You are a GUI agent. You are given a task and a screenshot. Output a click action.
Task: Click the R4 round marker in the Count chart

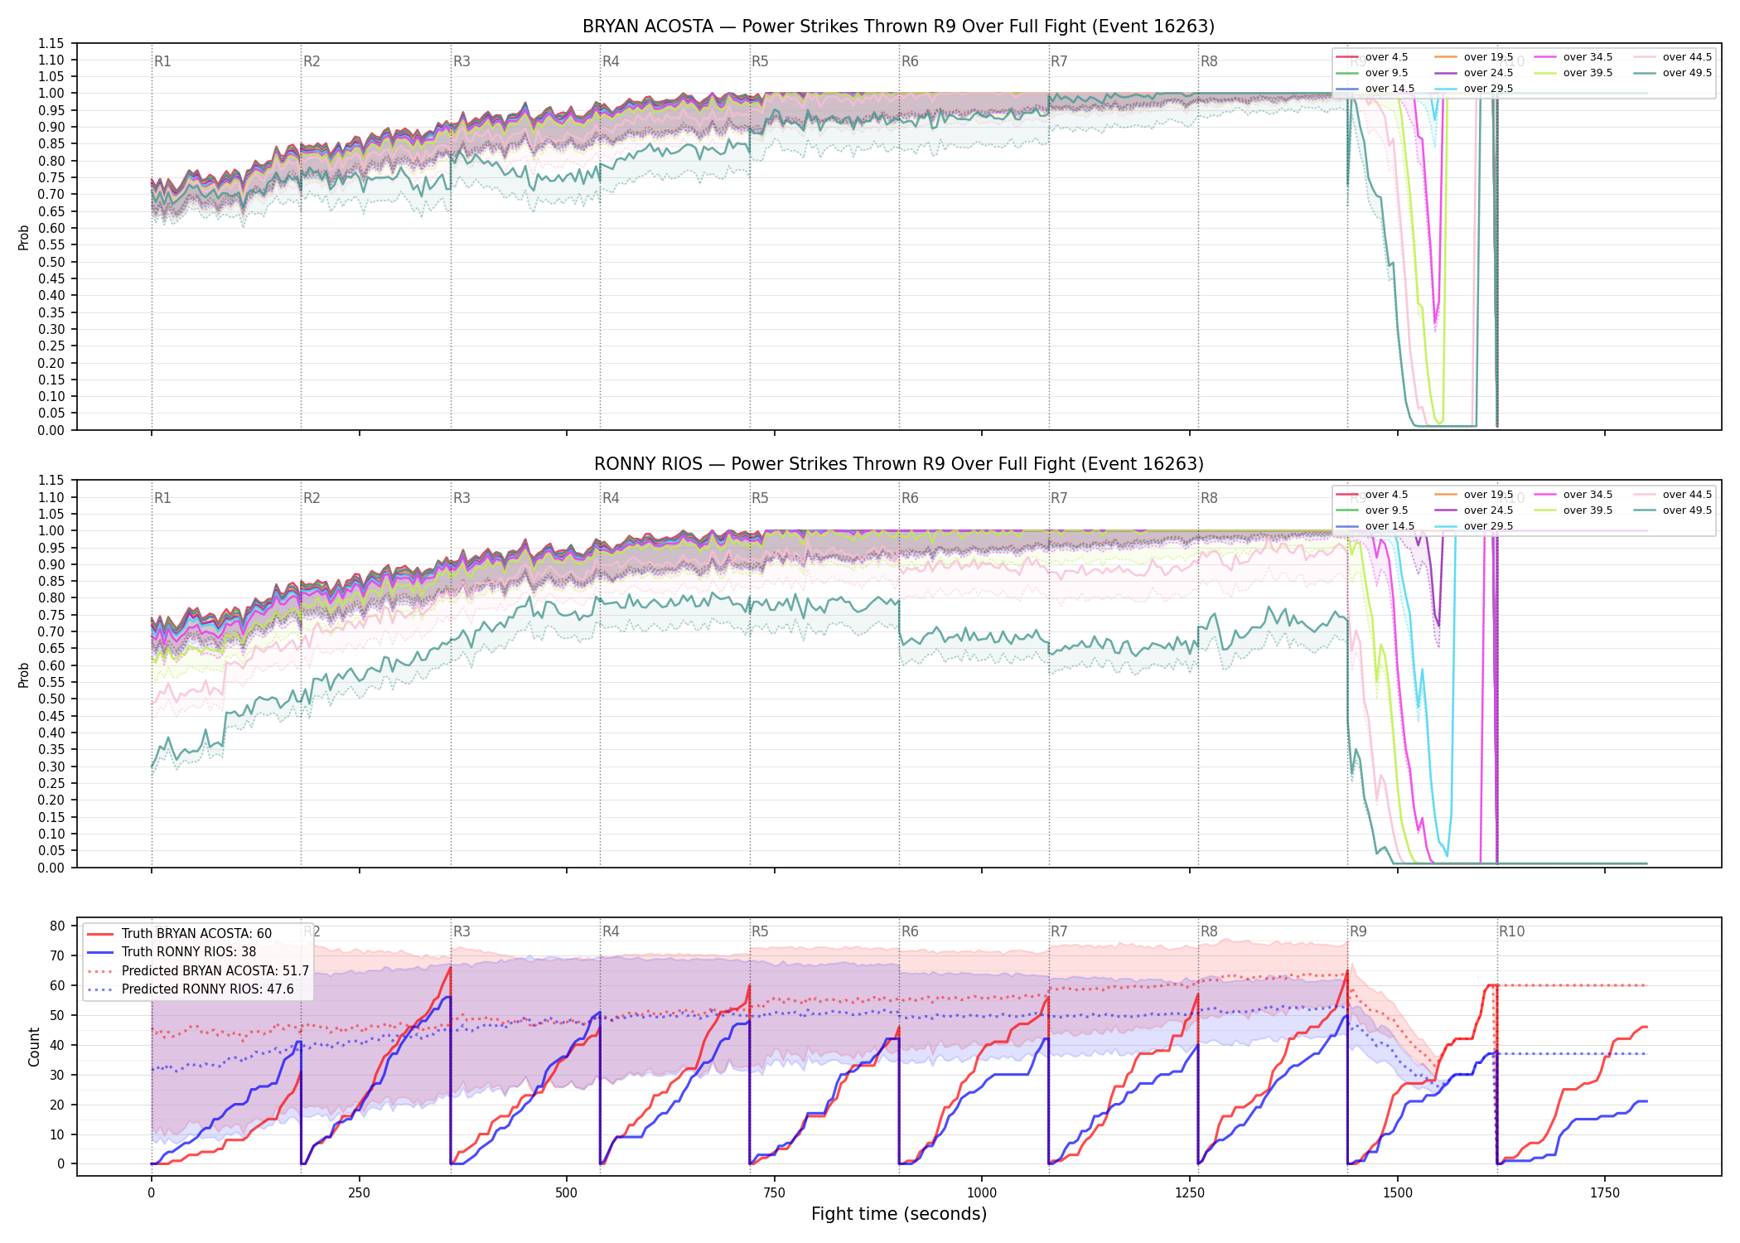611,931
